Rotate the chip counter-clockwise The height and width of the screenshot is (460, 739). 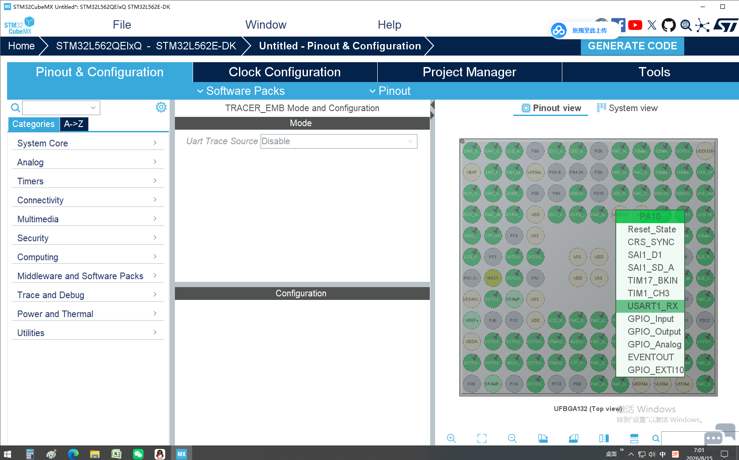[x=573, y=438]
